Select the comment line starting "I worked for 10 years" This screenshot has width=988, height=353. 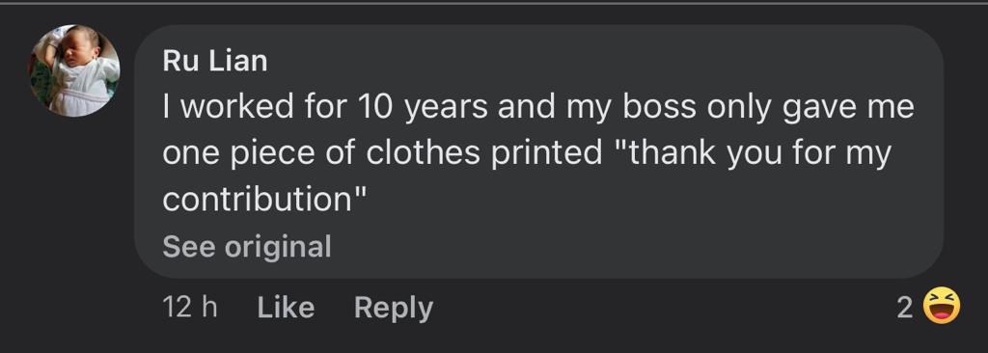tap(538, 107)
